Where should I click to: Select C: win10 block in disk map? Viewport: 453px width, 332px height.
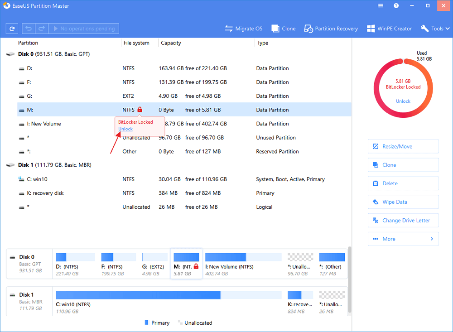(169, 302)
